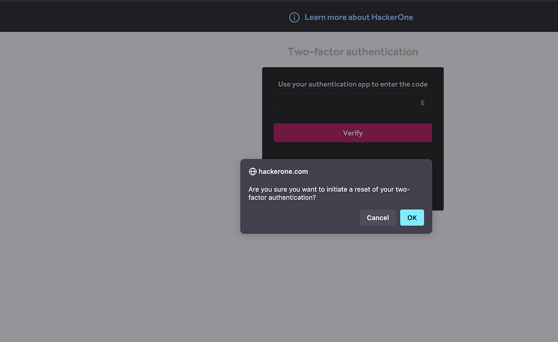Dismiss the dialog with Cancel
The width and height of the screenshot is (558, 342).
tap(378, 218)
